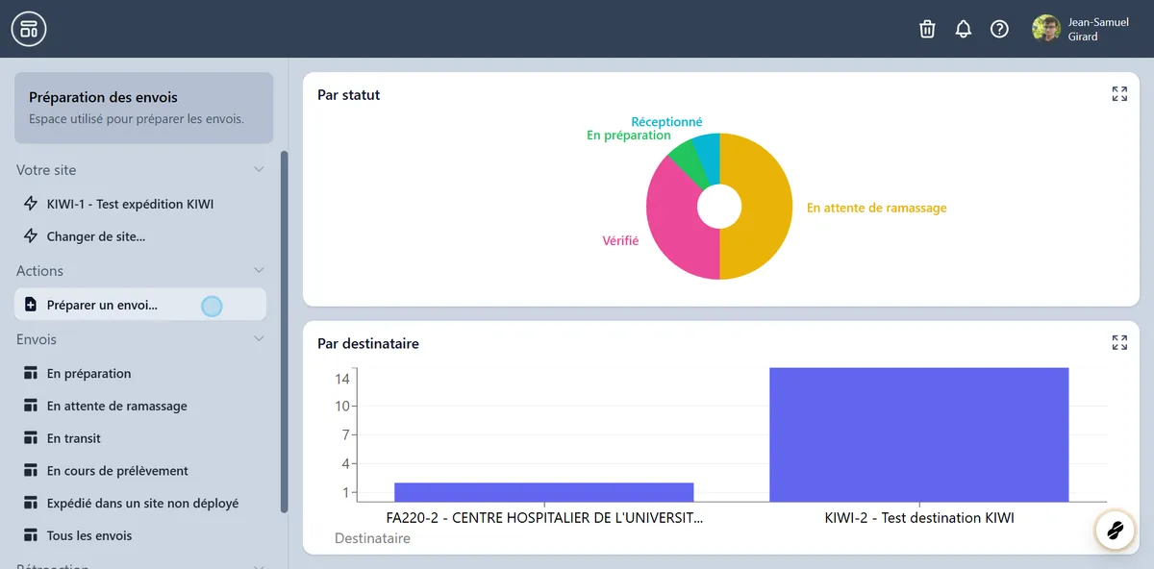The image size is (1154, 569).
Task: Open the help question mark icon
Action: point(999,29)
